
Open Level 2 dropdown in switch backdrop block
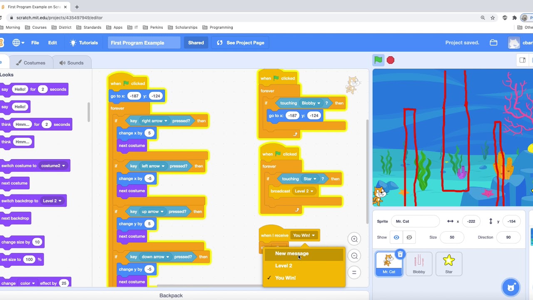(x=52, y=200)
